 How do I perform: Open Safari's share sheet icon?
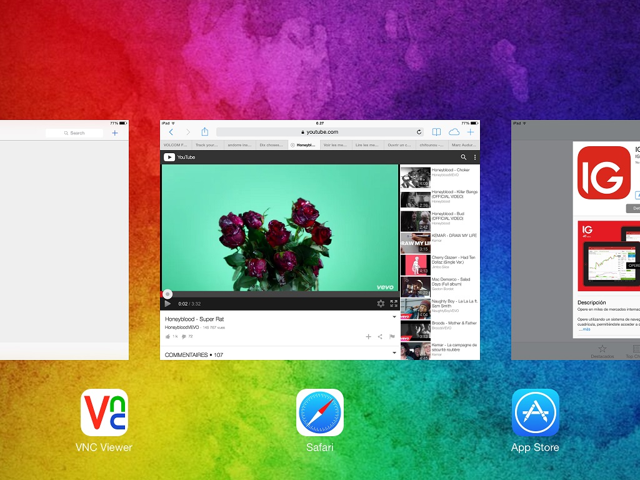[x=205, y=131]
